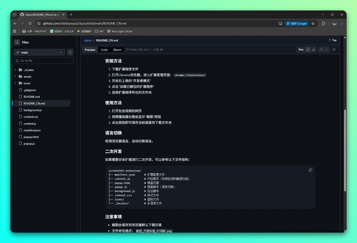Switch to the Preview tab
Image resolution: width=357 pixels, height=243 pixels.
[x=90, y=50]
